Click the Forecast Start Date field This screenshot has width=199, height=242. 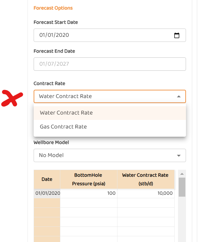coord(102,35)
